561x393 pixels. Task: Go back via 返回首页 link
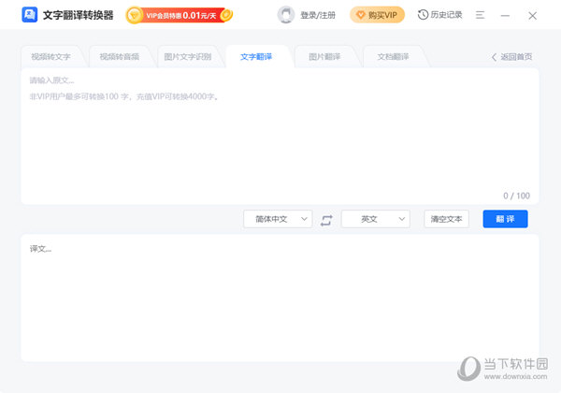pyautogui.click(x=511, y=57)
